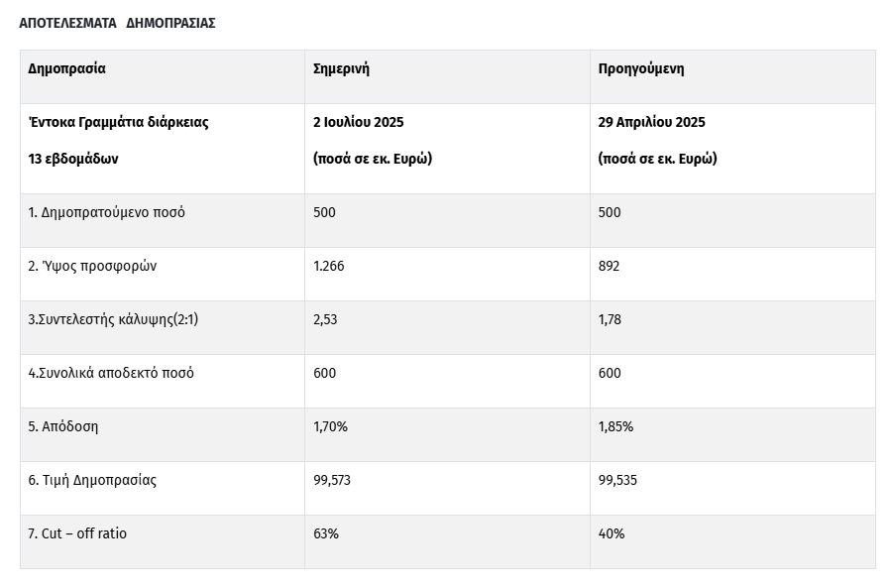This screenshot has height=588, width=890.
Task: Select the previous yield value 1,85%
Action: [615, 426]
